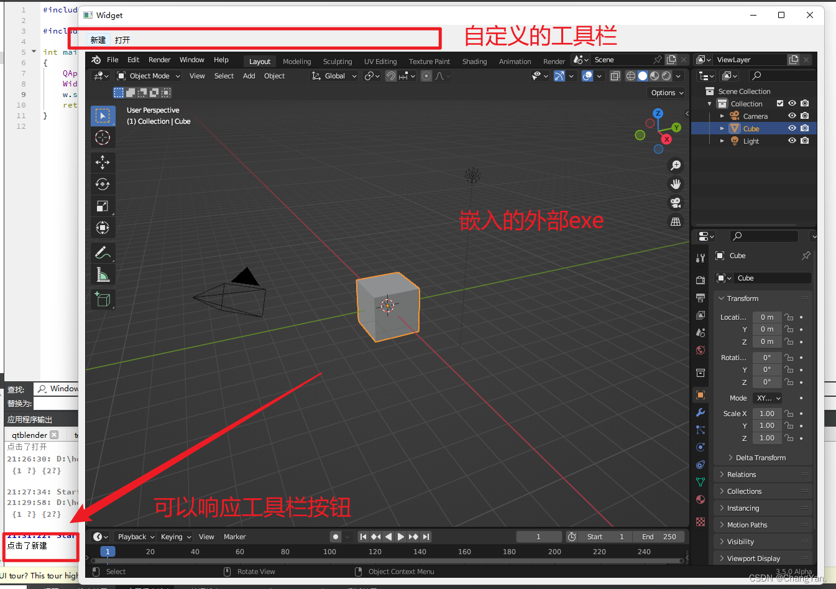
Task: Open the View Layer properties tab icon
Action: [700, 315]
